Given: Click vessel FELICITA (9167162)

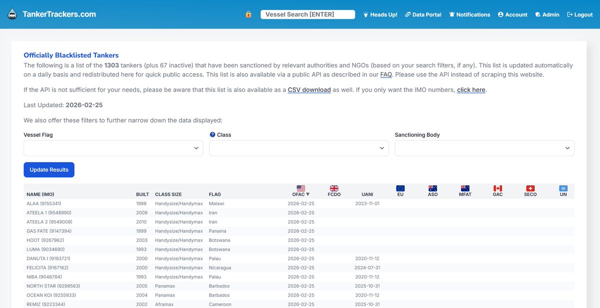Looking at the screenshot, I should click(x=47, y=268).
